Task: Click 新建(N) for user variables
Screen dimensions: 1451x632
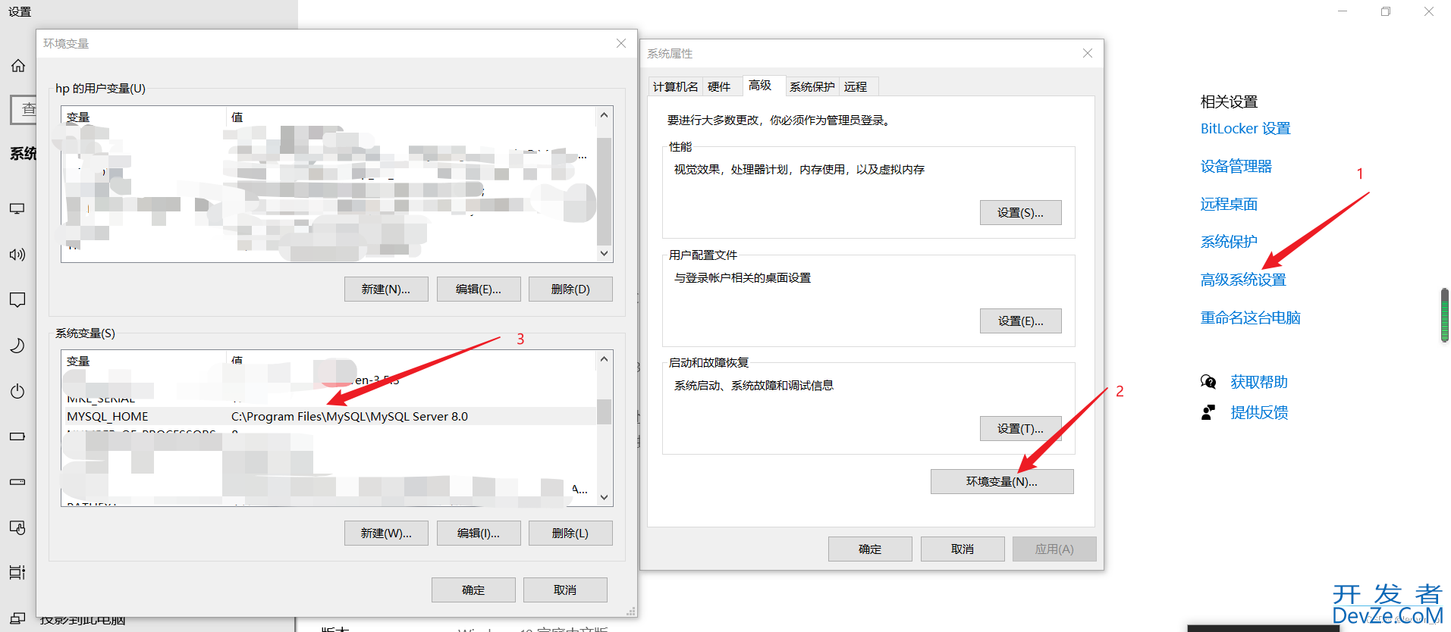Action: pos(386,289)
